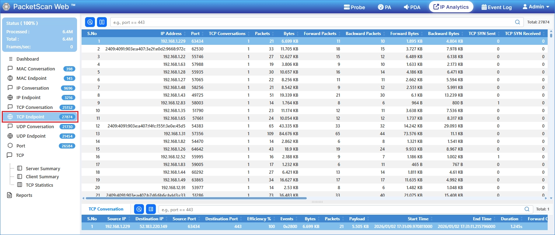Click the lower panel zoom filter icon
The height and width of the screenshot is (235, 555).
point(139,209)
